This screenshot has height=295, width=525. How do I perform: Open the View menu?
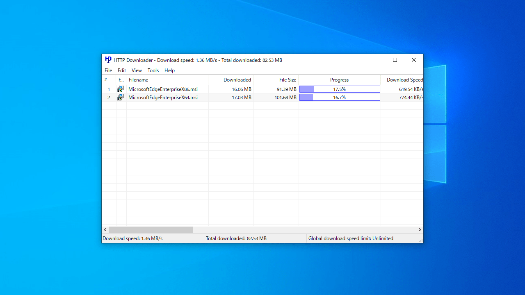(x=137, y=70)
